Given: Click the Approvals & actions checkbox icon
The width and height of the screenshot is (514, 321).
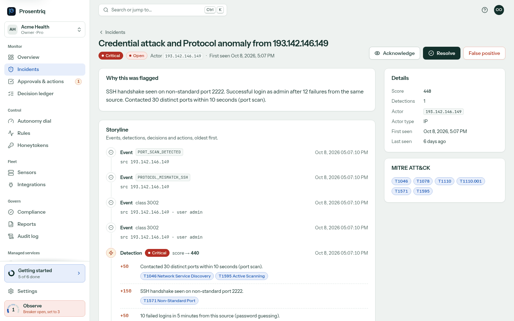Looking at the screenshot, I should click(x=11, y=81).
